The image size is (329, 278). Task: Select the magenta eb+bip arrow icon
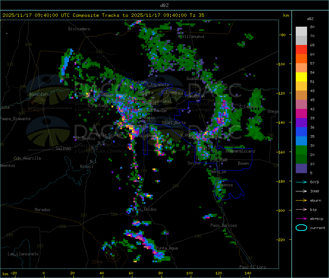[x=301, y=219]
